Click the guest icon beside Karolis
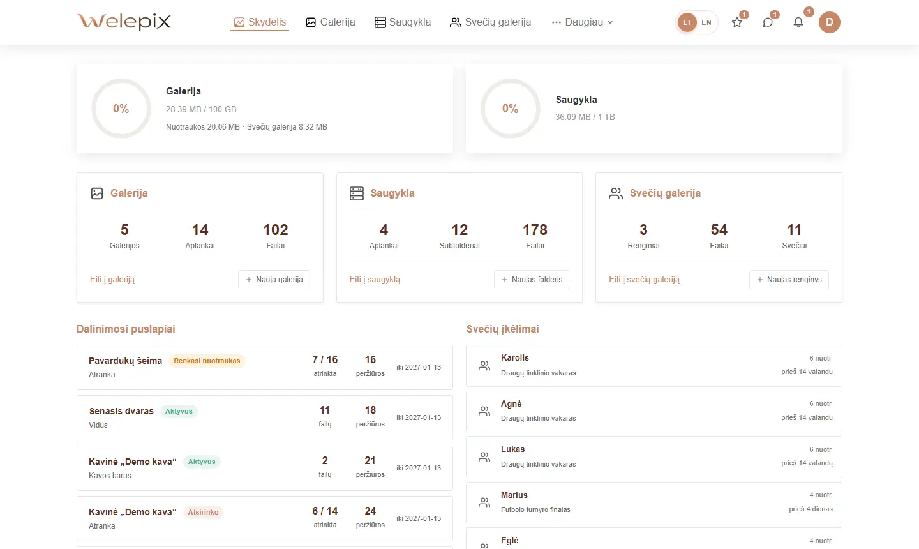The image size is (919, 549). [484, 366]
